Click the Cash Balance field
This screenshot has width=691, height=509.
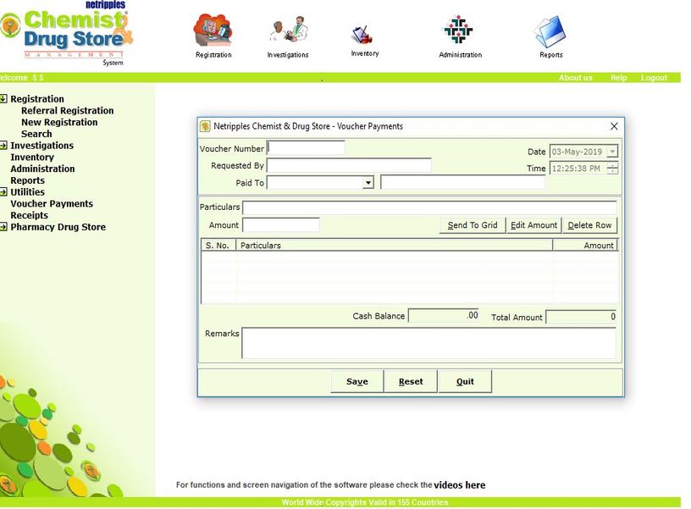(444, 316)
